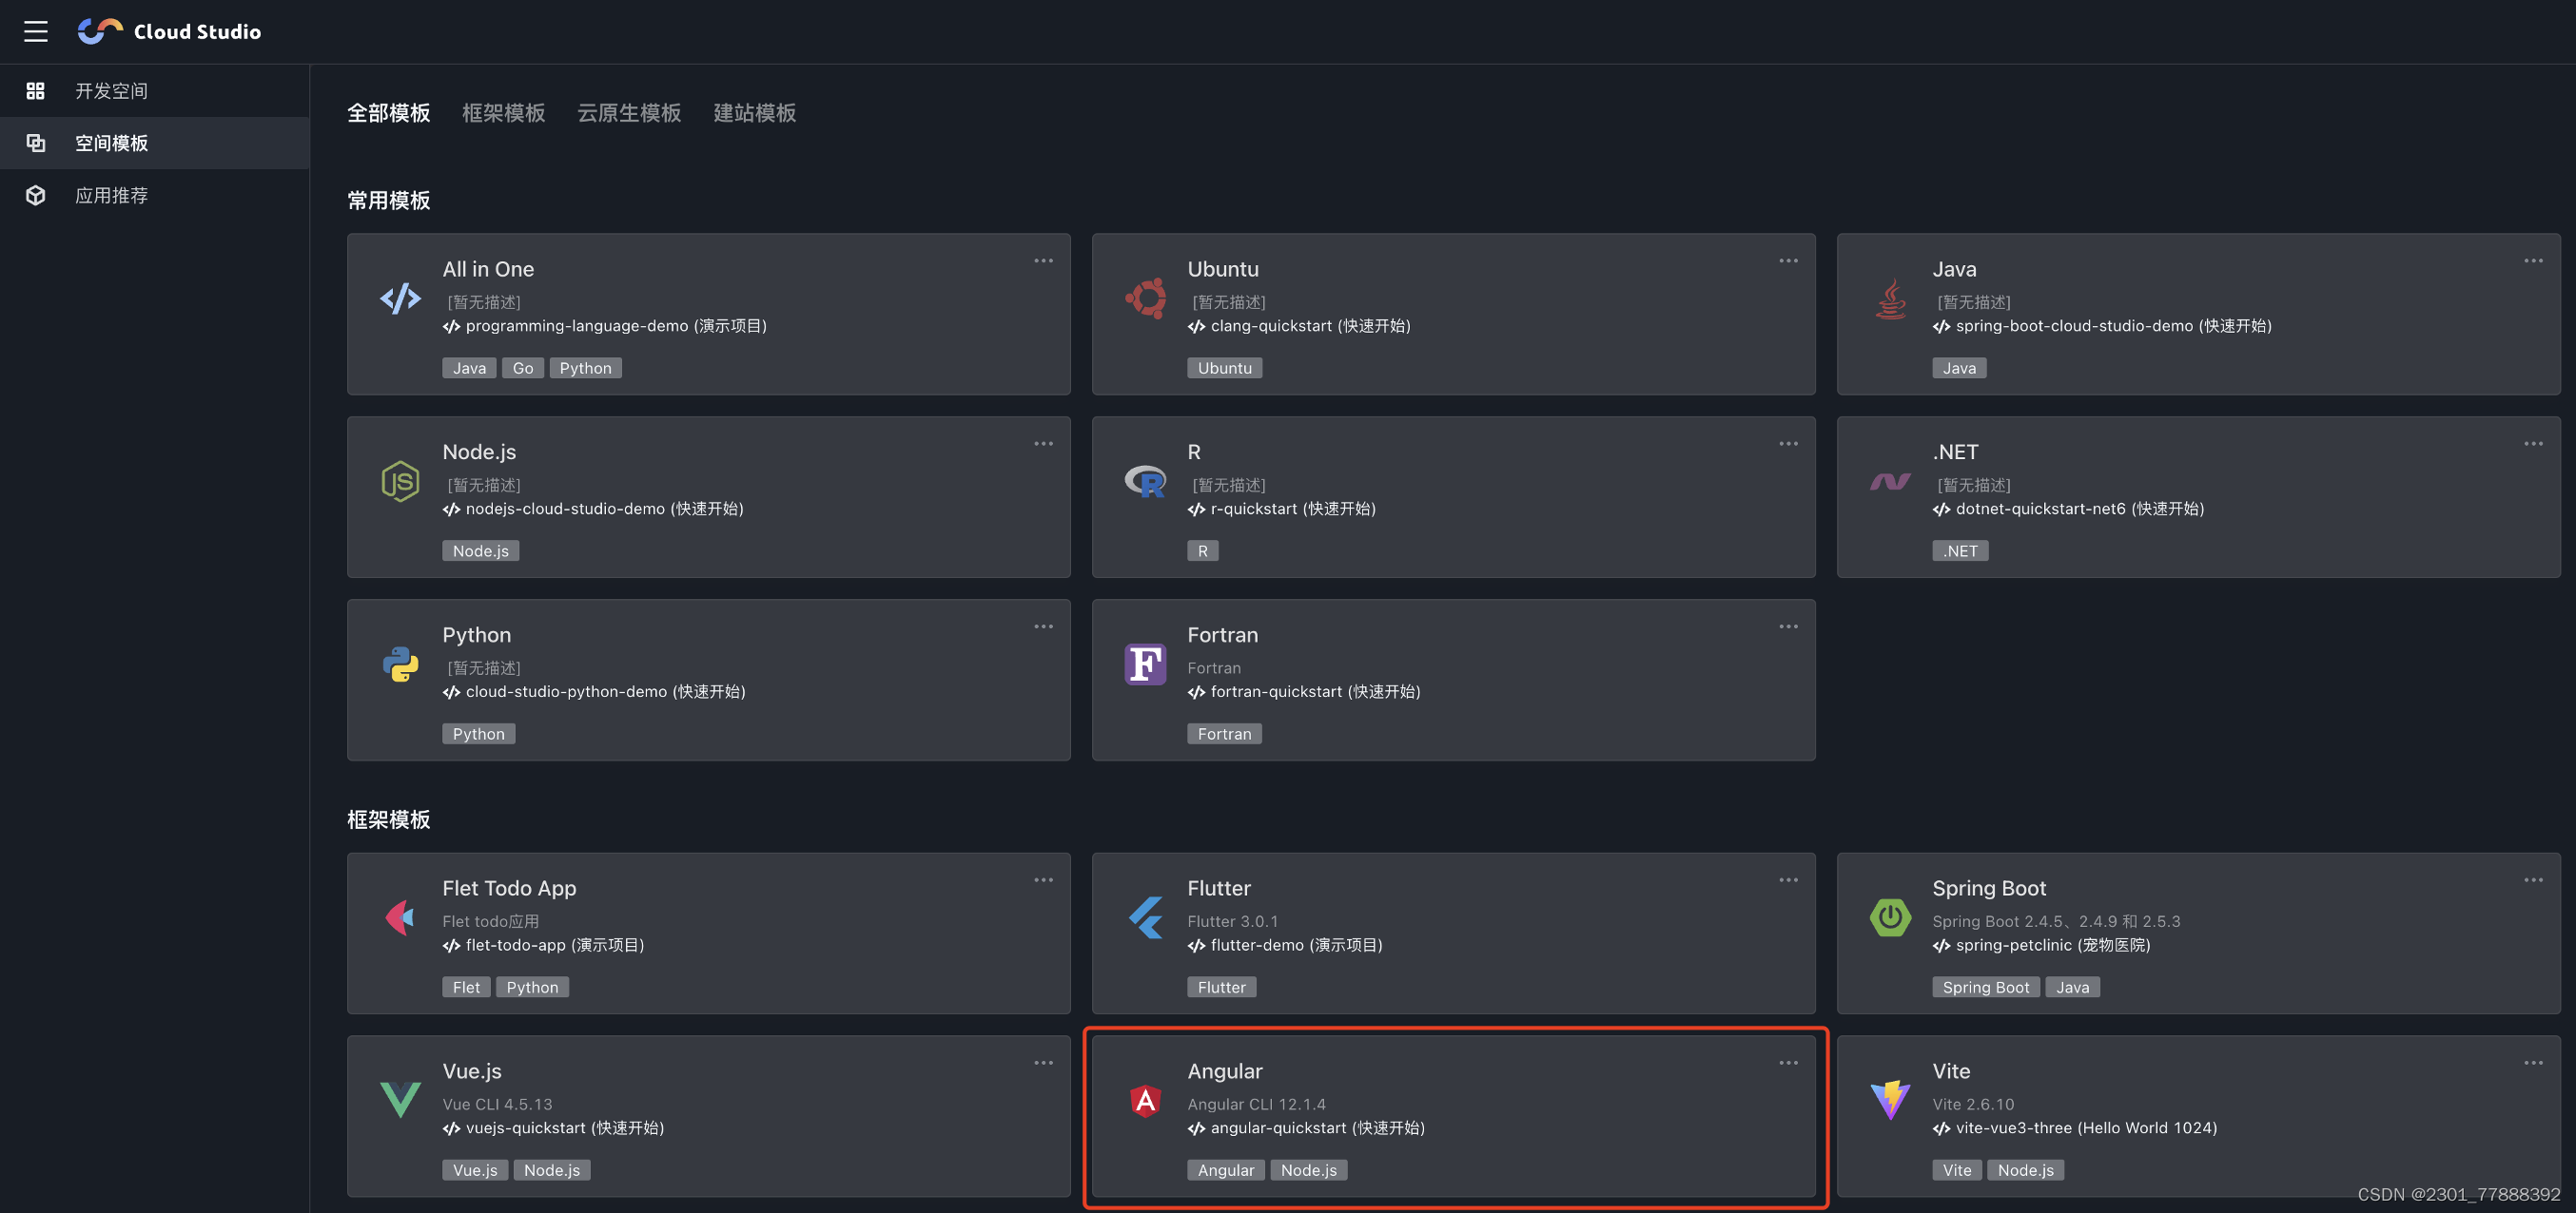Open 开发空间 in the sidebar
Image resolution: width=2576 pixels, height=1213 pixels.
coord(111,91)
